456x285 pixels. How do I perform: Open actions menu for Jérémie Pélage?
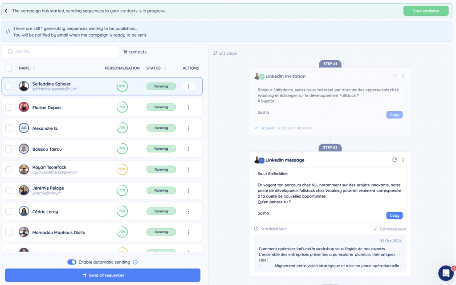tap(188, 190)
